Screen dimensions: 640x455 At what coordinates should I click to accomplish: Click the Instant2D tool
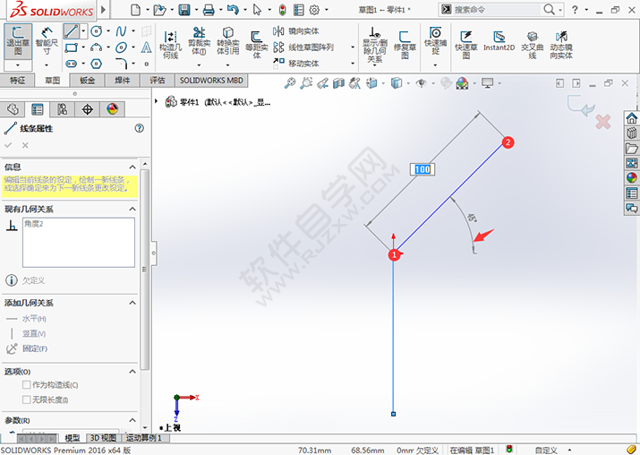click(x=499, y=41)
